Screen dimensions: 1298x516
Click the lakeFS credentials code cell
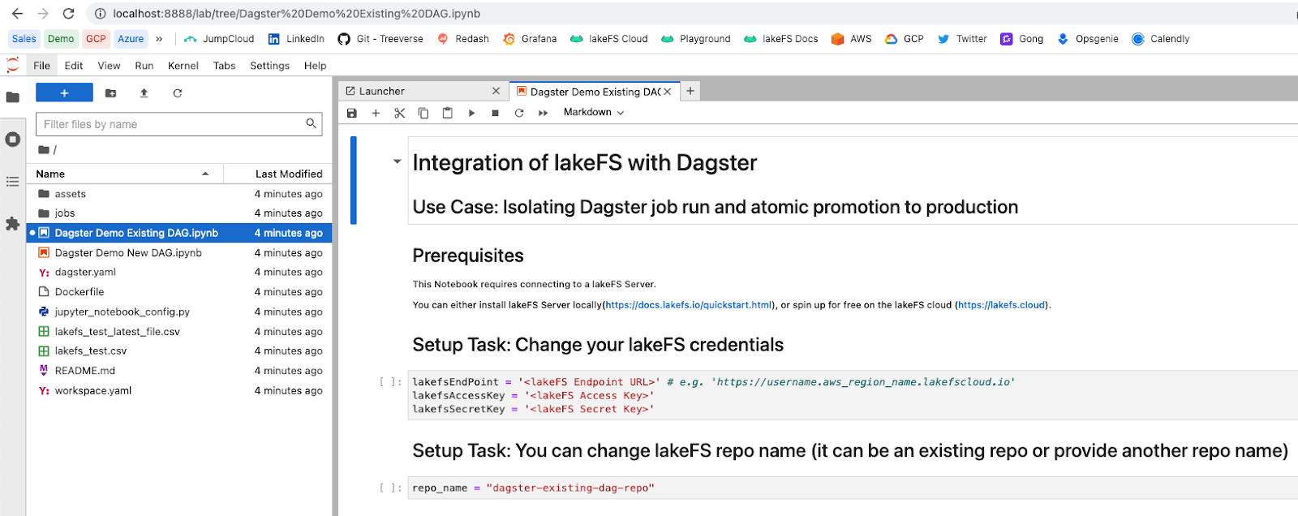(x=853, y=395)
